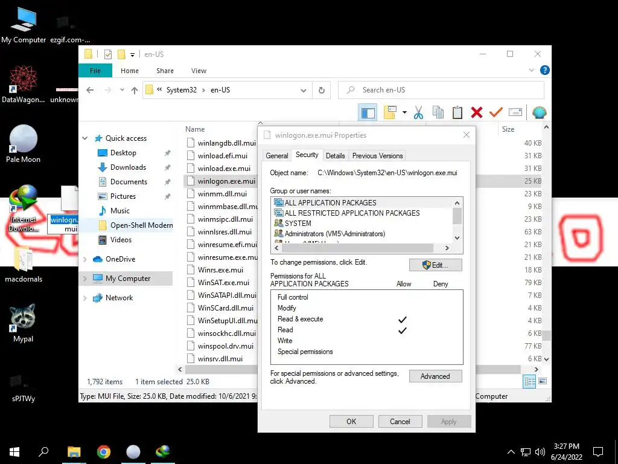Expand the address bar history dropdown
The width and height of the screenshot is (618, 464).
[x=303, y=91]
